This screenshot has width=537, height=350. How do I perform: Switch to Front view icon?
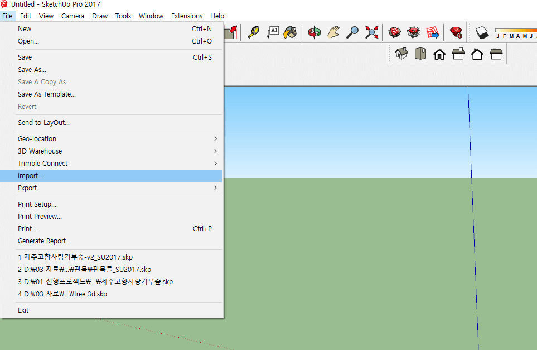[x=439, y=54]
